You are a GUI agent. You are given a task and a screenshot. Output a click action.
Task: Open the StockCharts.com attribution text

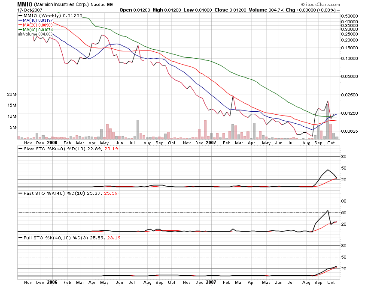point(320,4)
